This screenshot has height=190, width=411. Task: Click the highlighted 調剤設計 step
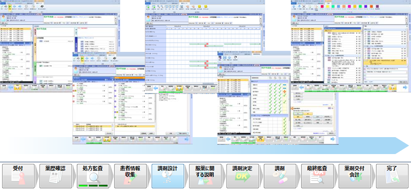coord(168,176)
